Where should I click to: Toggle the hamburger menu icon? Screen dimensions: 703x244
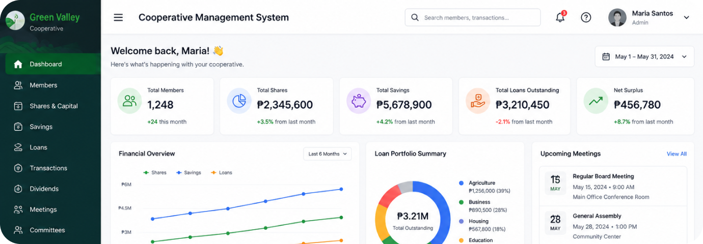pos(118,17)
